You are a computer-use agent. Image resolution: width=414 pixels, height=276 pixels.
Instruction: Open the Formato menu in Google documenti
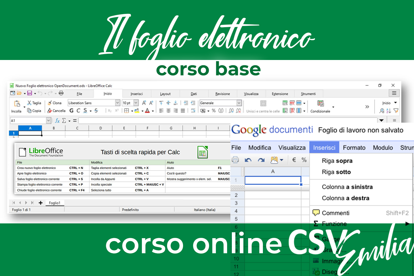354,147
